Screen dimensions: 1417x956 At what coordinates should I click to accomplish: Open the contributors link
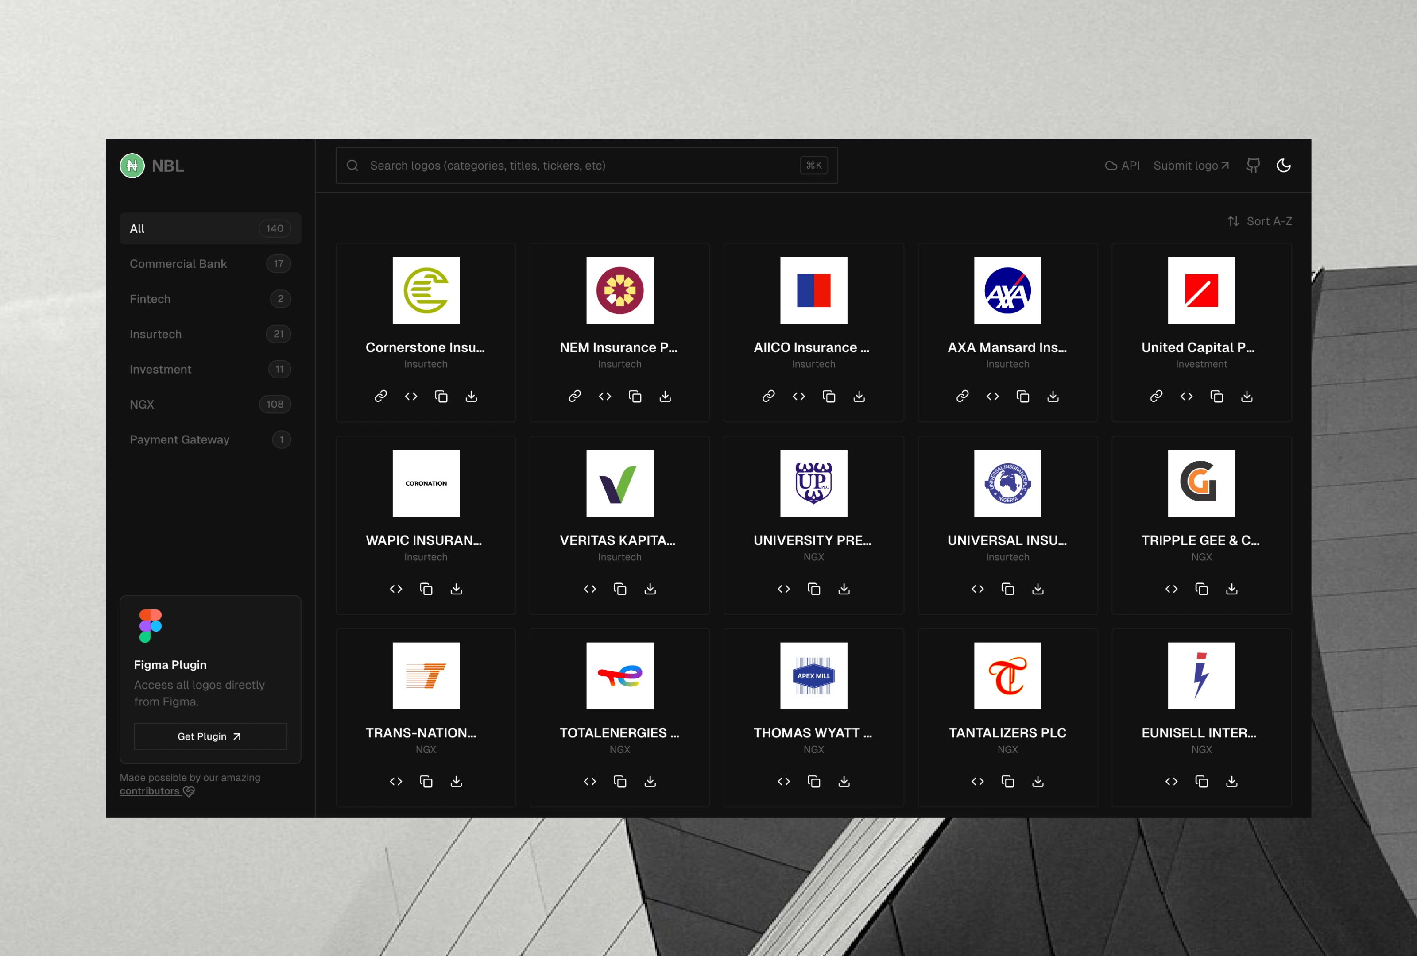pyautogui.click(x=157, y=791)
